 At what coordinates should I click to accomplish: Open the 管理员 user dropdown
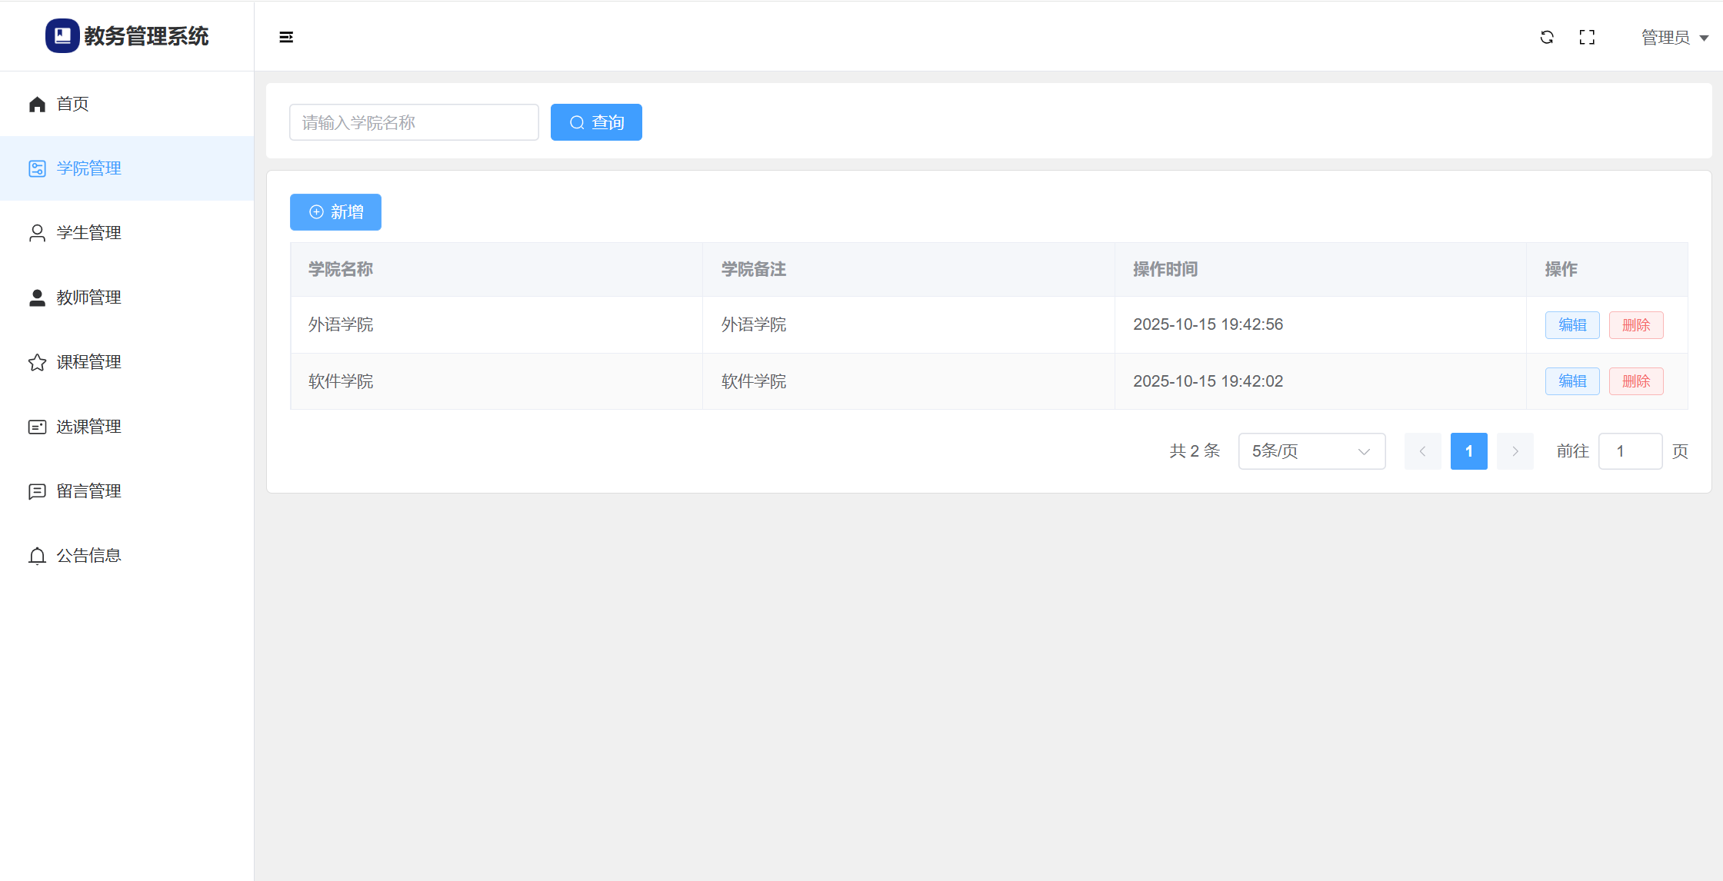(x=1675, y=38)
